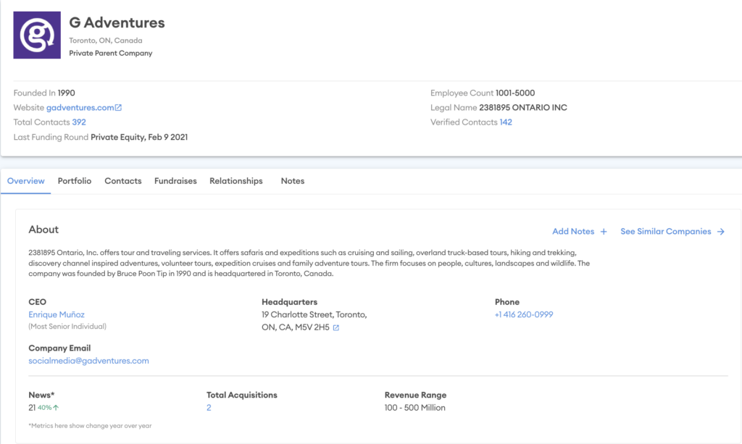The image size is (742, 444).
Task: Open the Total Acquisitions value 2
Action: coord(209,408)
